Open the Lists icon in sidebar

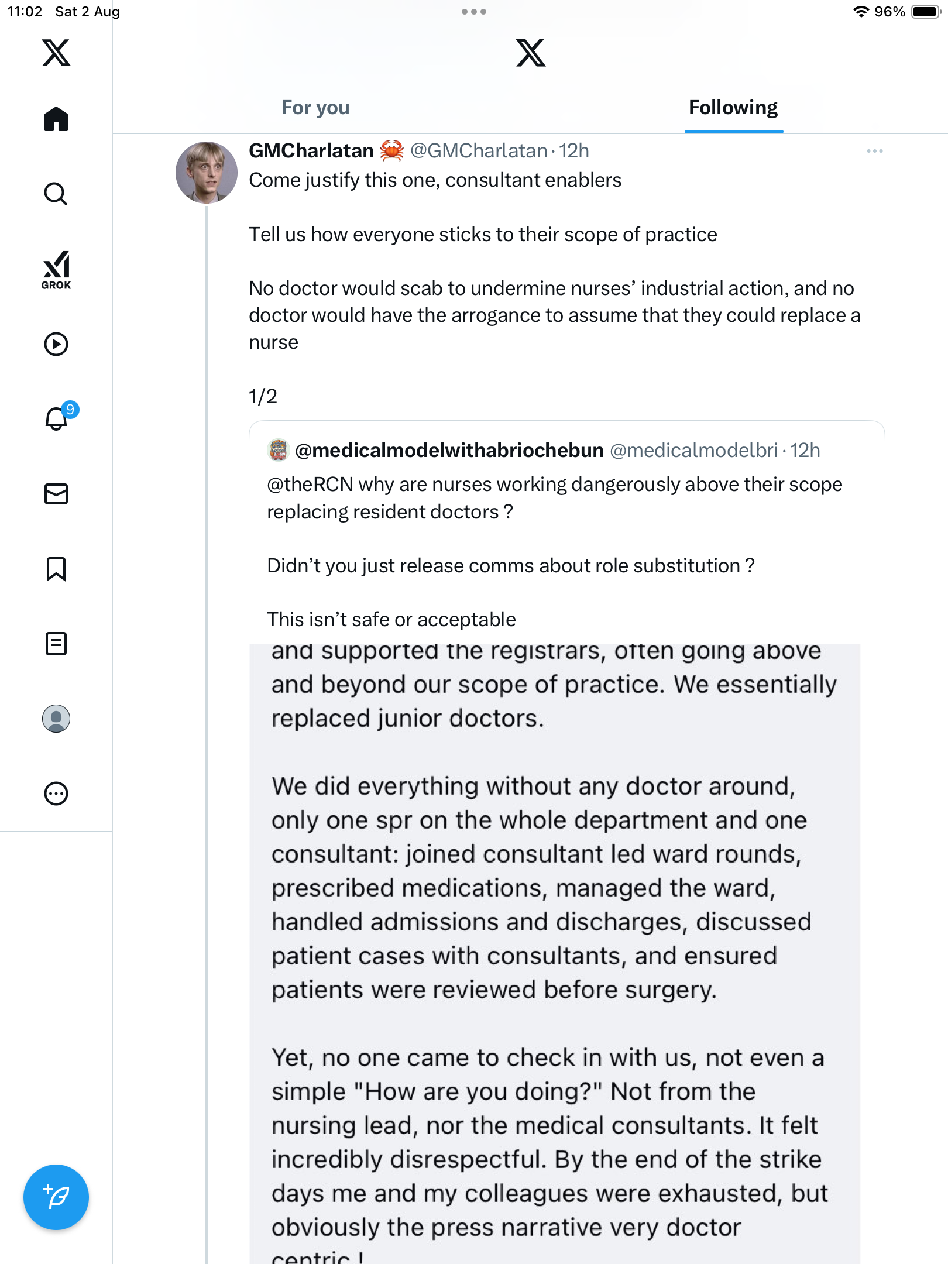tap(56, 644)
